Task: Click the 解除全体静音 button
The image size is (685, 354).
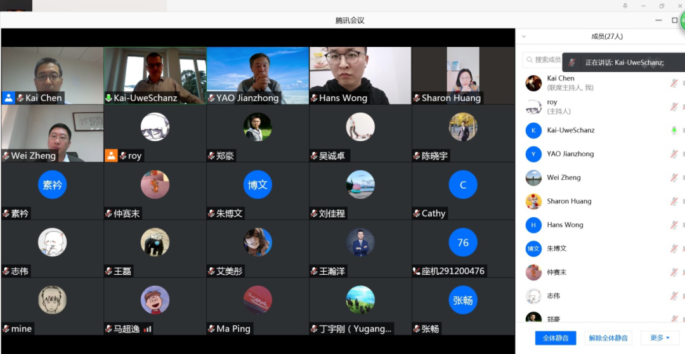Action: pyautogui.click(x=608, y=338)
